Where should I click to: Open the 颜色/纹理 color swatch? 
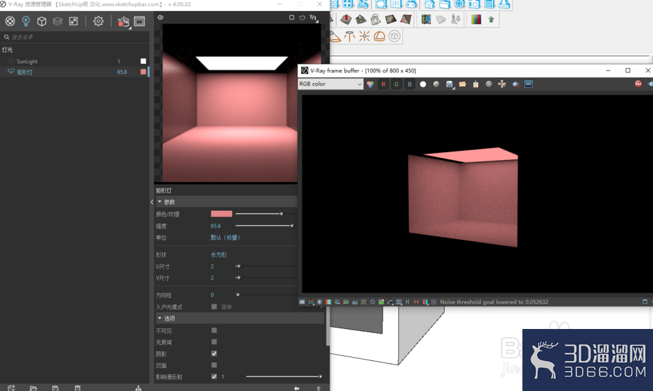tap(221, 214)
